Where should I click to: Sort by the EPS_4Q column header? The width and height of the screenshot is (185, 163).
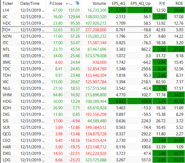tap(118, 4)
